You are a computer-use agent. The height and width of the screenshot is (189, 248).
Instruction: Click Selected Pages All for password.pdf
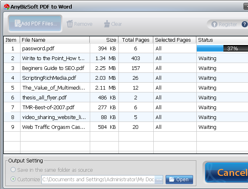click(x=159, y=48)
